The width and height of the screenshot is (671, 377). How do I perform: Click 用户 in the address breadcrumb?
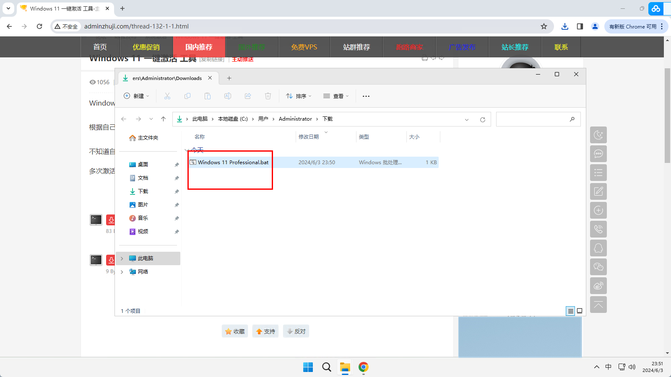coord(263,119)
